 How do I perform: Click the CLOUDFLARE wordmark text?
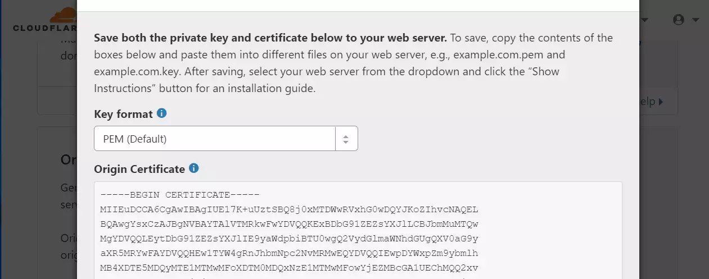pos(44,28)
